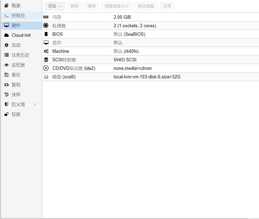The width and height of the screenshot is (259, 219).
Task: Click the 选项 gear icon
Action: (6, 45)
